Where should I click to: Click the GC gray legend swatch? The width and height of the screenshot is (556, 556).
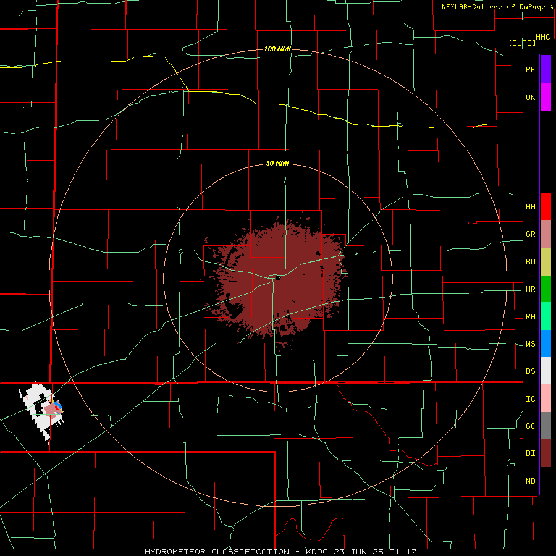[545, 426]
